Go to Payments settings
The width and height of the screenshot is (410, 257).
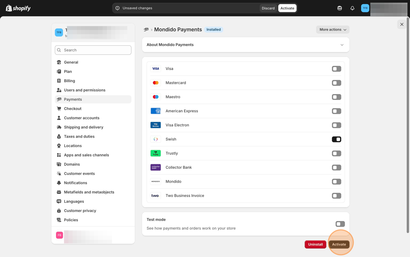click(x=93, y=99)
